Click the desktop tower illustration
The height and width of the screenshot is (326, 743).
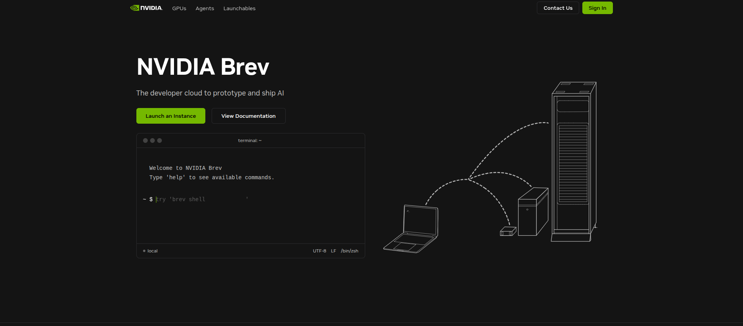533,212
